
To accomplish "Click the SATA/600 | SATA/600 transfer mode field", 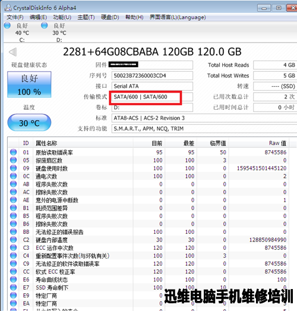I will (x=152, y=97).
